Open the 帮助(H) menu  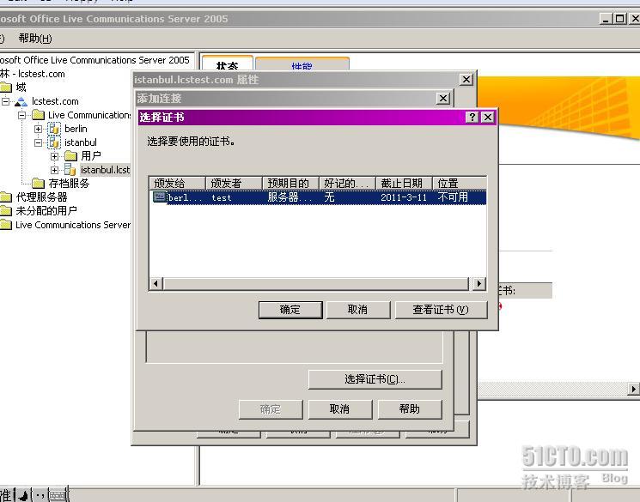point(35,39)
